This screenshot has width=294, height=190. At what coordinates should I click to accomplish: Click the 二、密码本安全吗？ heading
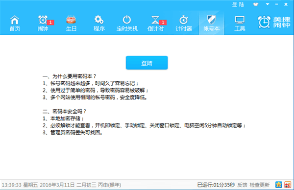pos(65,112)
